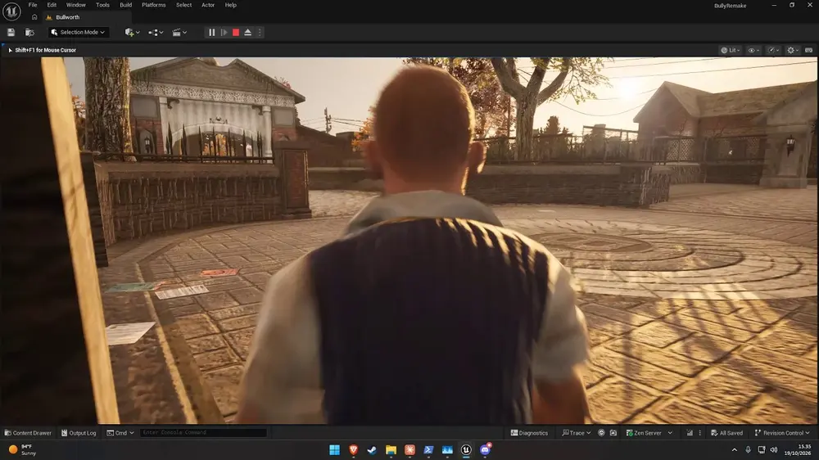Open the orange starburst app on taskbar
Screen dimensions: 819x460
410,449
